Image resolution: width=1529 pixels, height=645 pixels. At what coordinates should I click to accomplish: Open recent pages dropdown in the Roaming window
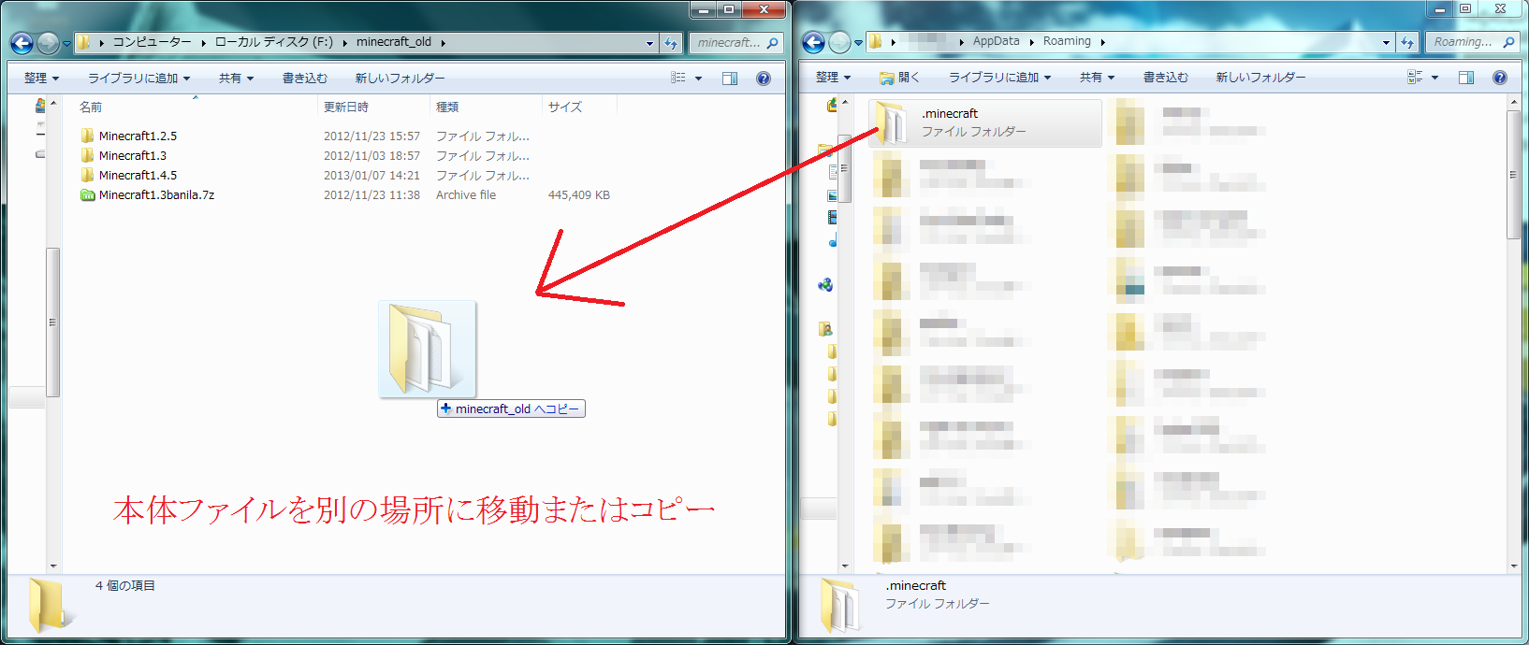858,43
